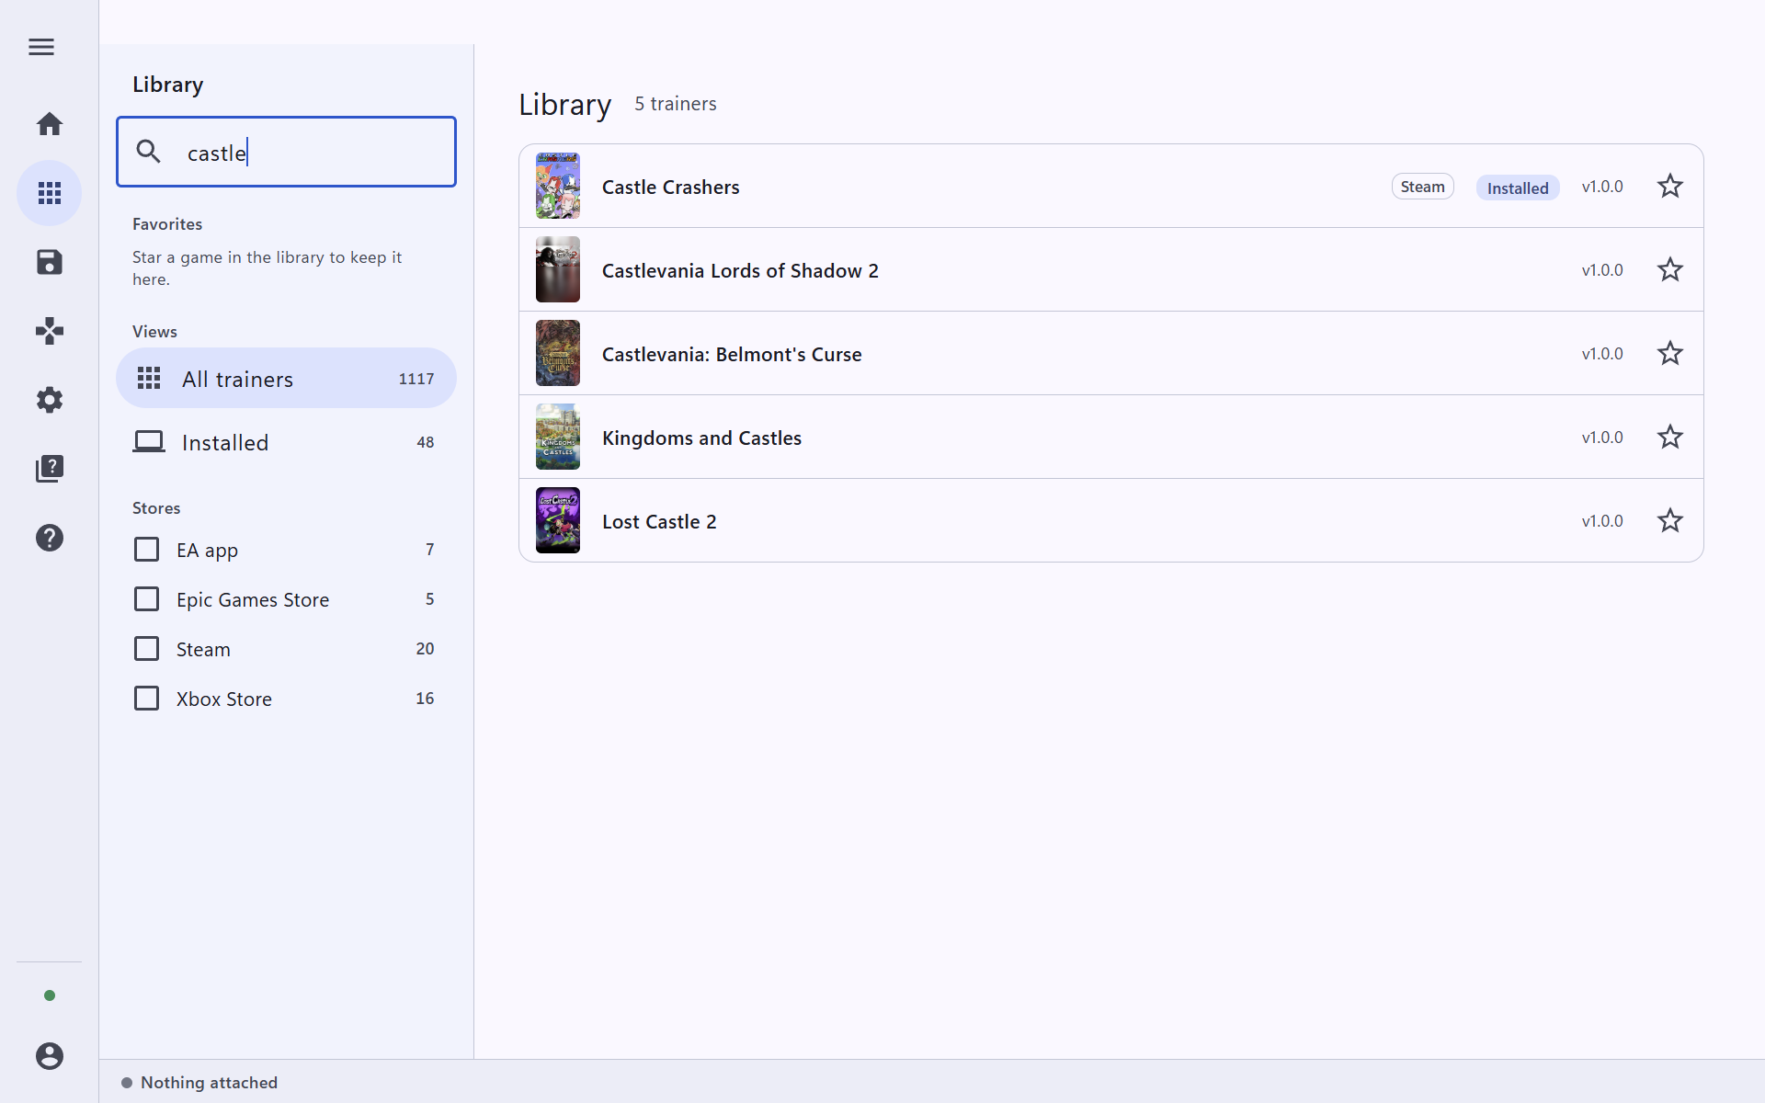Click the 5 trainers count label
This screenshot has width=1765, height=1103.
coord(676,104)
